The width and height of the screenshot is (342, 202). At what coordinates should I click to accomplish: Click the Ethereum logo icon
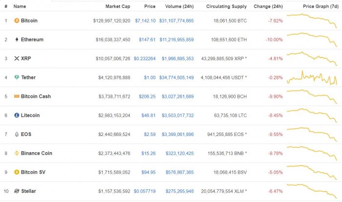17,40
